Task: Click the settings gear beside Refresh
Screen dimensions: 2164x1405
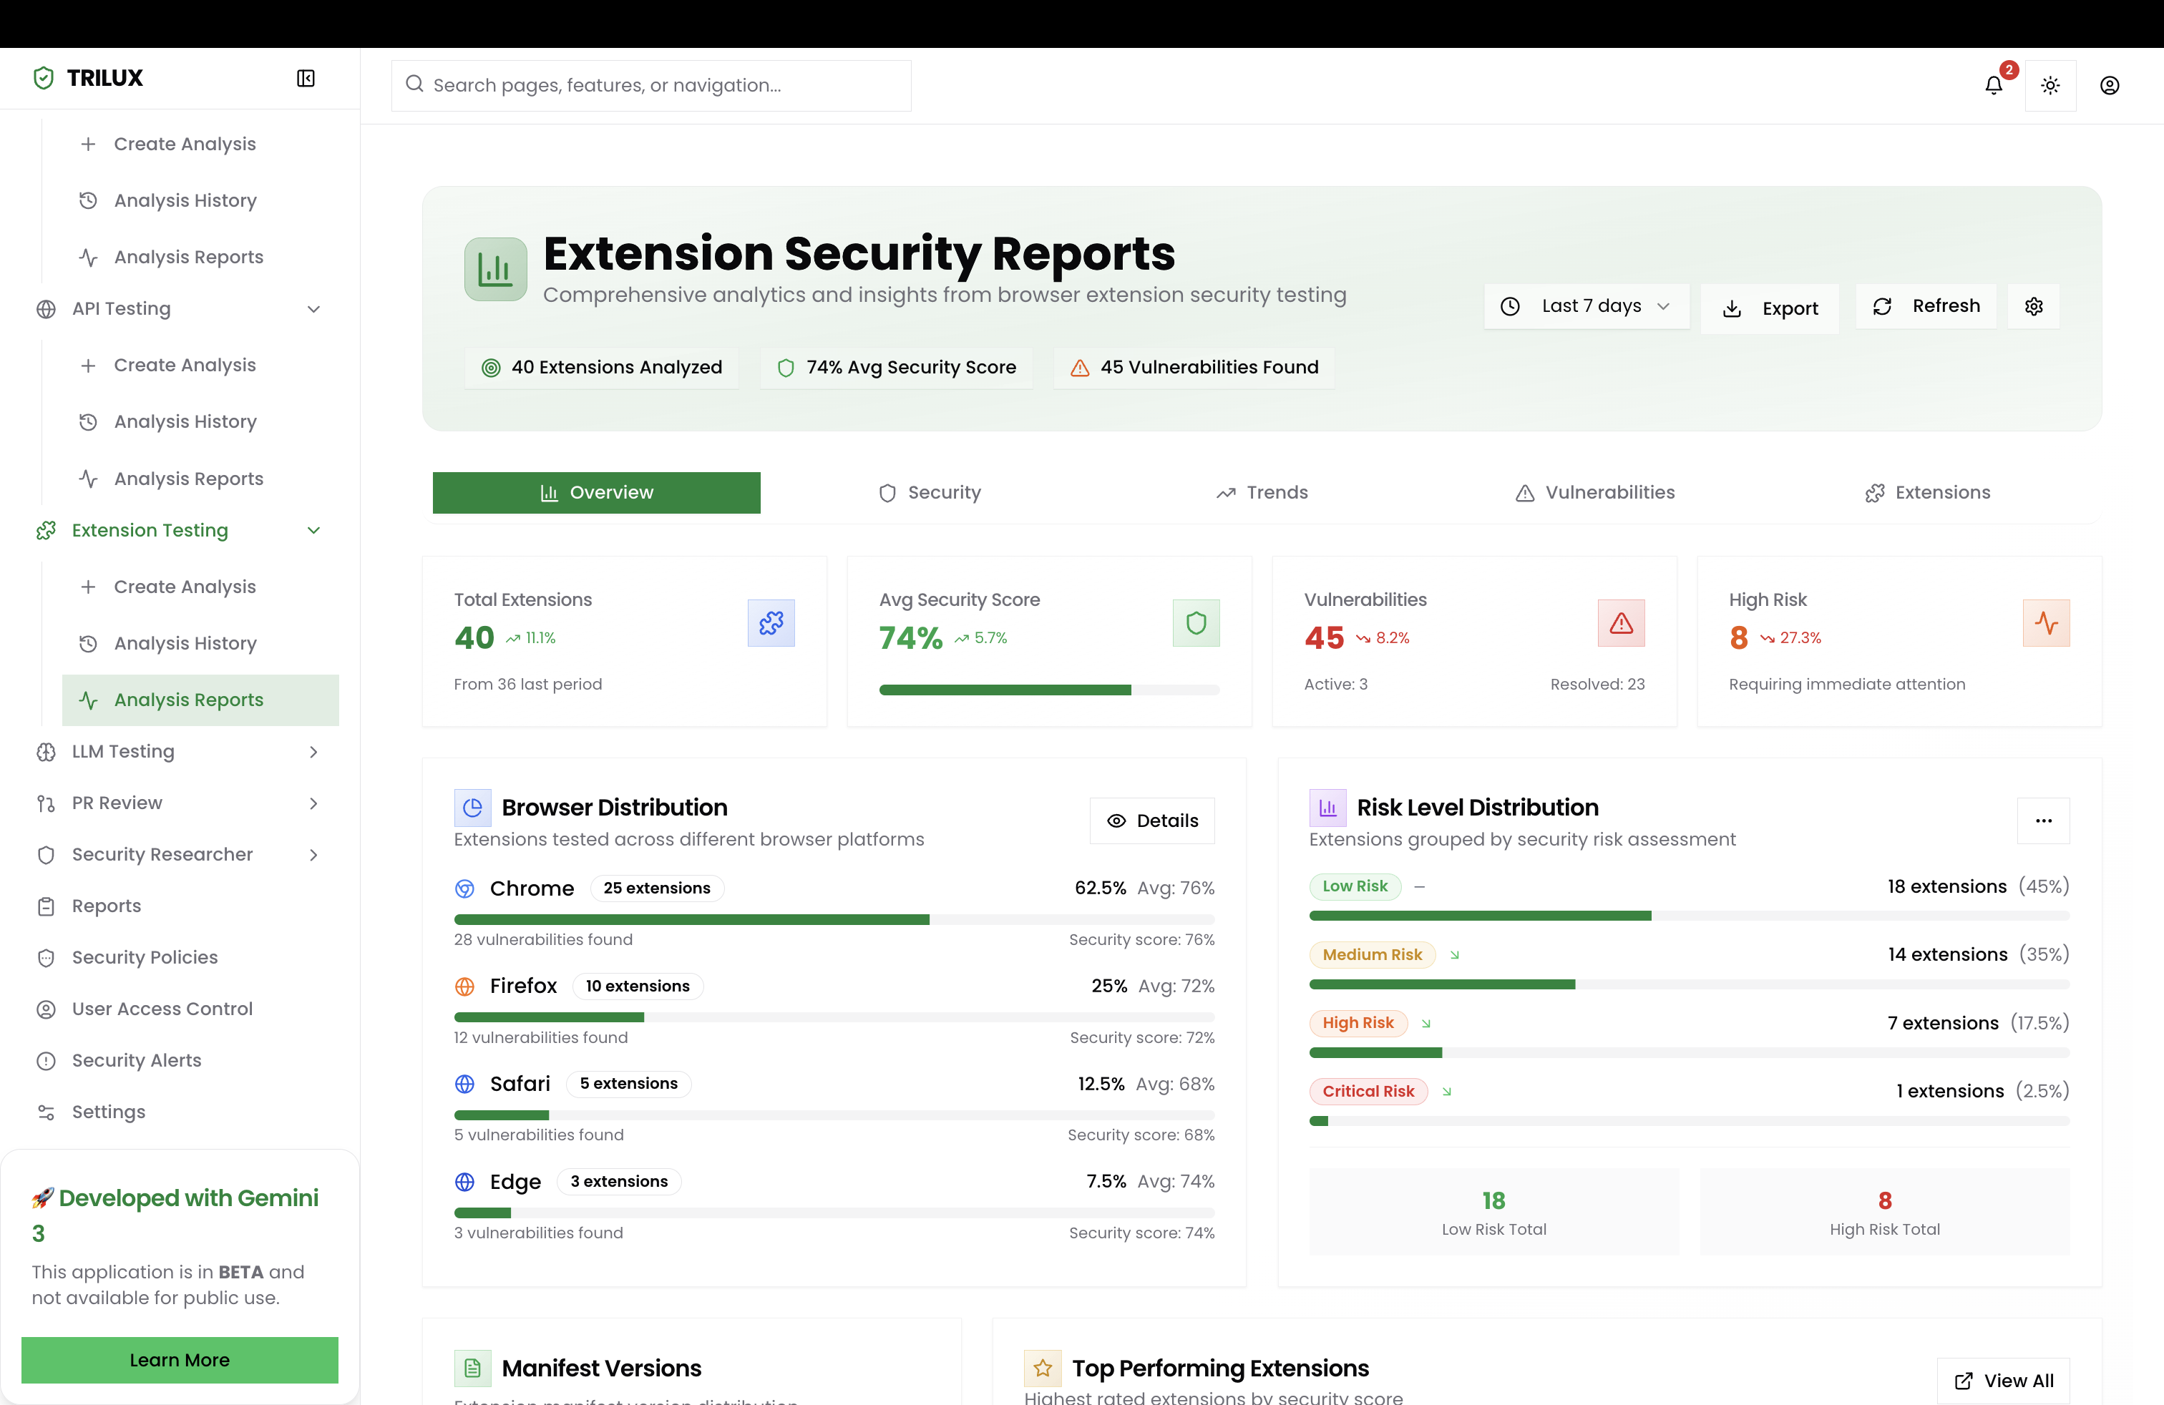Action: point(2034,306)
